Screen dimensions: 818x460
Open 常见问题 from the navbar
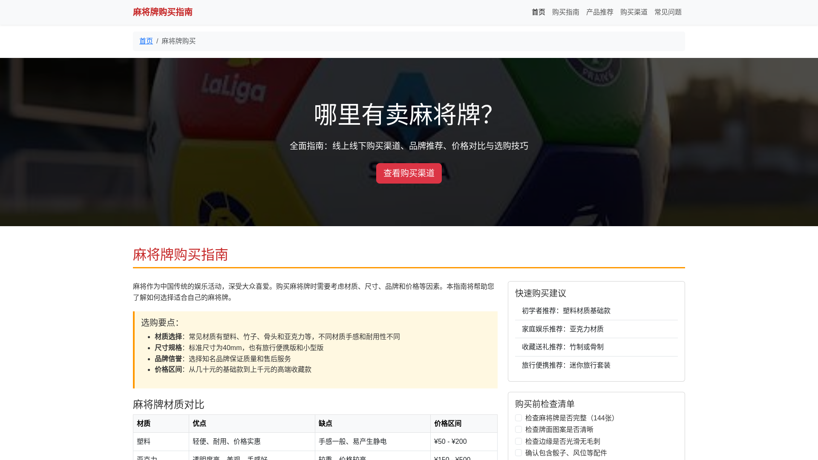click(x=668, y=12)
